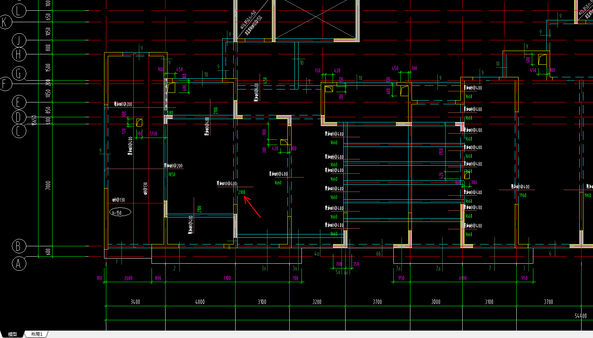The height and width of the screenshot is (338, 593).
Task: Select the beam label 4a
Action: coord(317,254)
